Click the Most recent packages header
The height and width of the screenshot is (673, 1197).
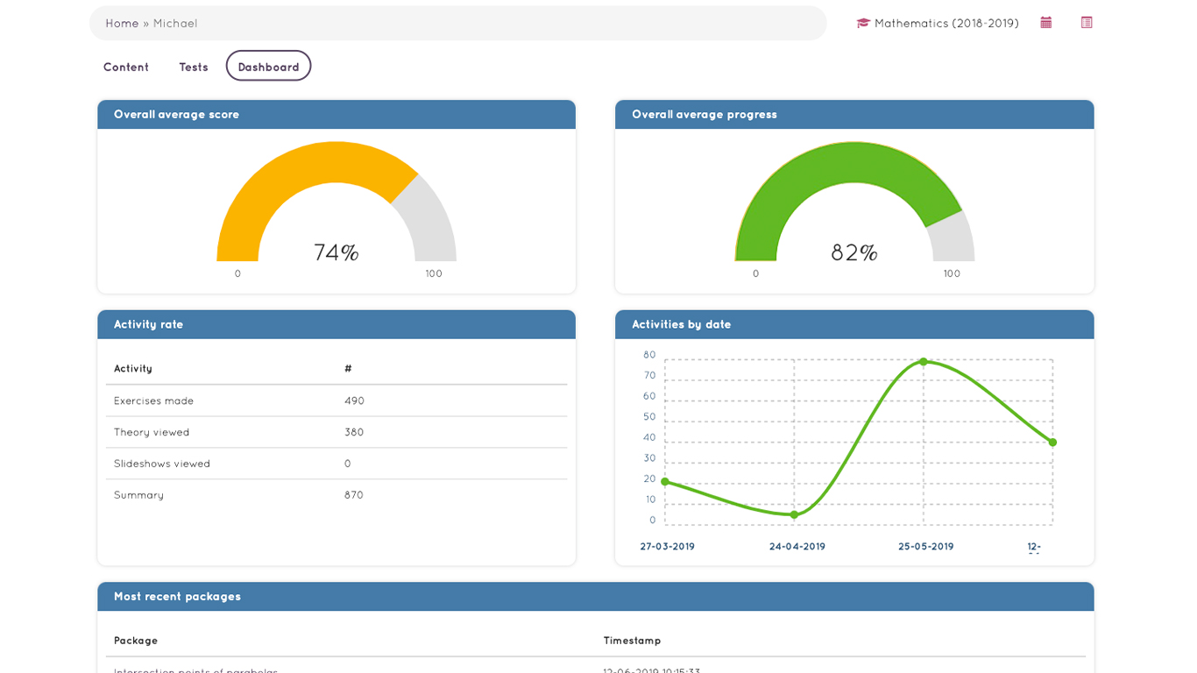596,597
